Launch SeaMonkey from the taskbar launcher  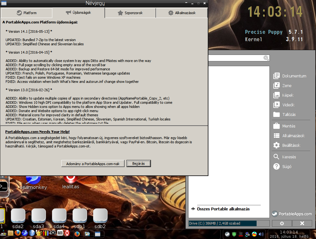tap(25, 233)
